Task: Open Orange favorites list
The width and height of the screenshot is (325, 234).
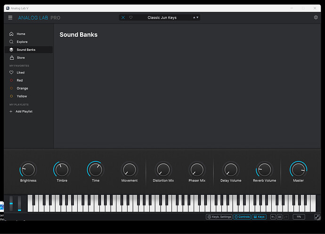Action: click(x=29, y=88)
